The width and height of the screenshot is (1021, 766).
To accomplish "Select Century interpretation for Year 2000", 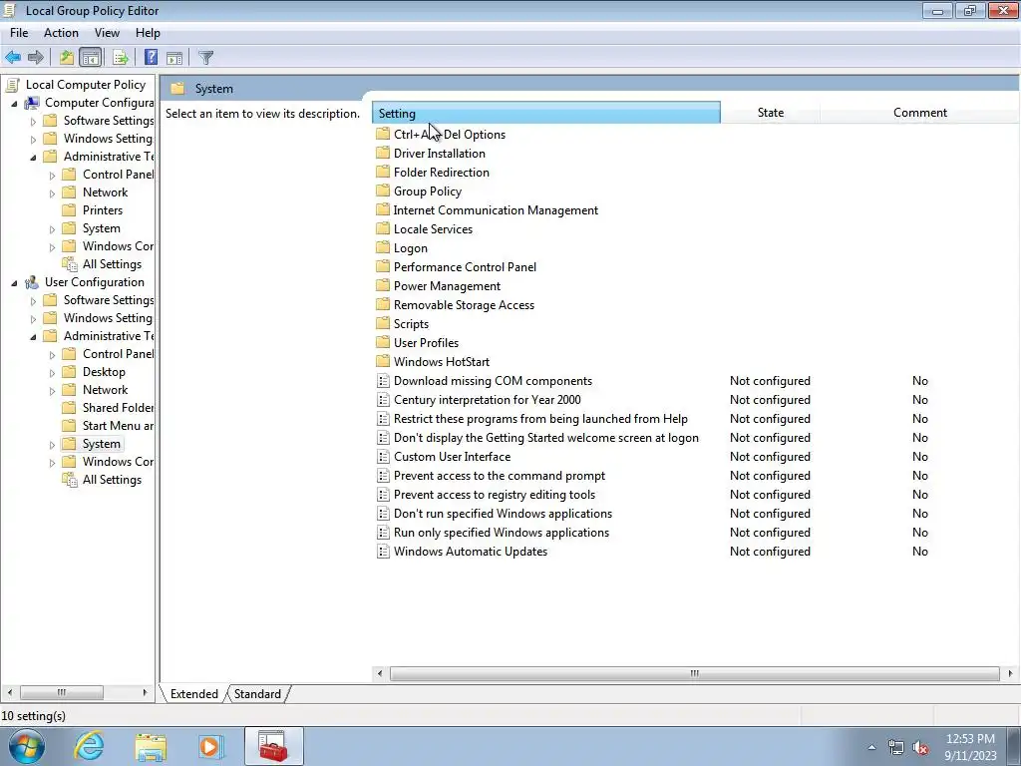I will (487, 400).
